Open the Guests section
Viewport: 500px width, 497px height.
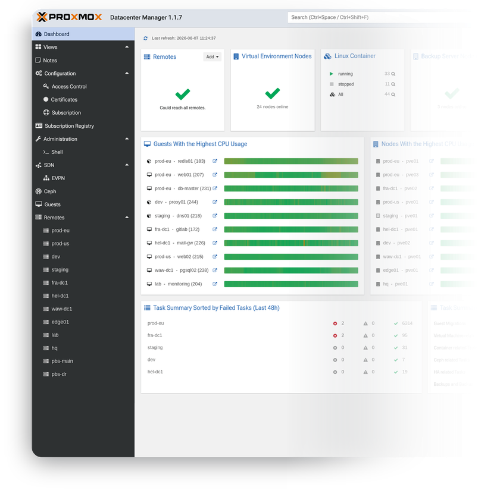click(x=83, y=205)
